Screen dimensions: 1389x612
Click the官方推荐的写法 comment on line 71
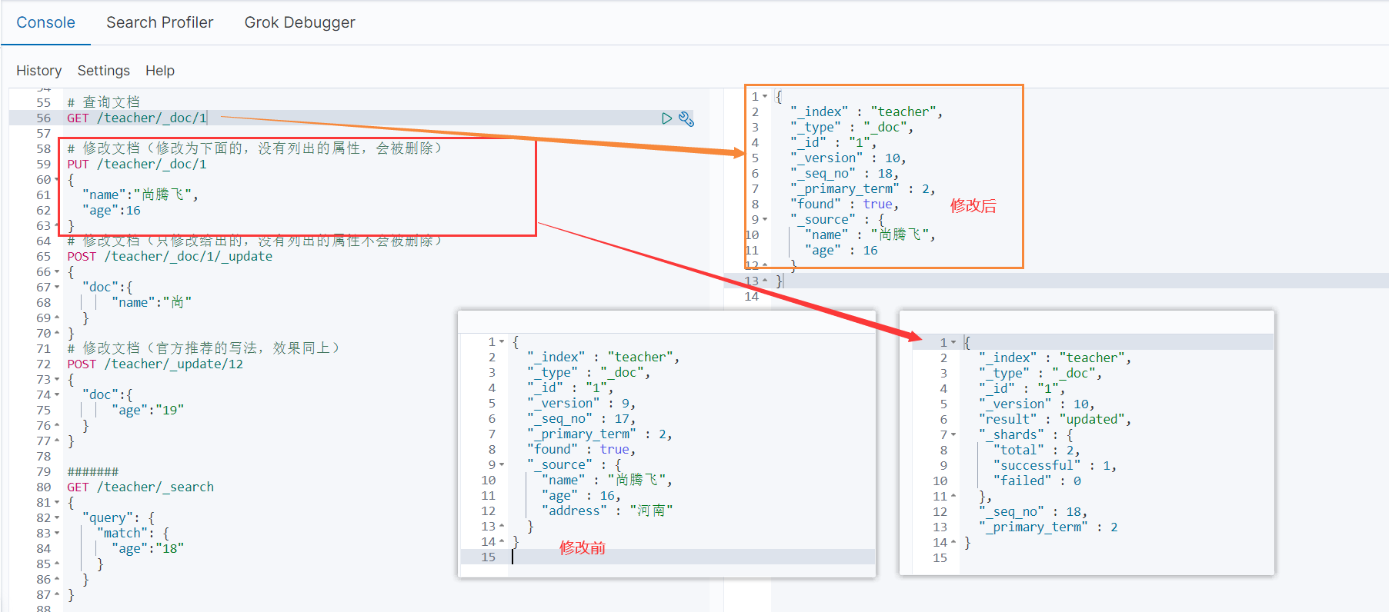(x=203, y=348)
